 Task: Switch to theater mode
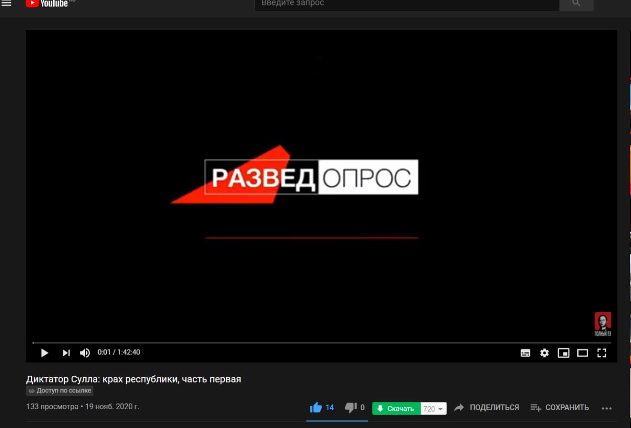coord(583,353)
